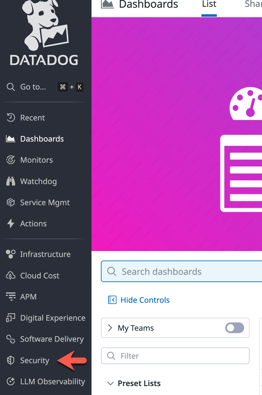Click the Filter magnifier icon

111,356
